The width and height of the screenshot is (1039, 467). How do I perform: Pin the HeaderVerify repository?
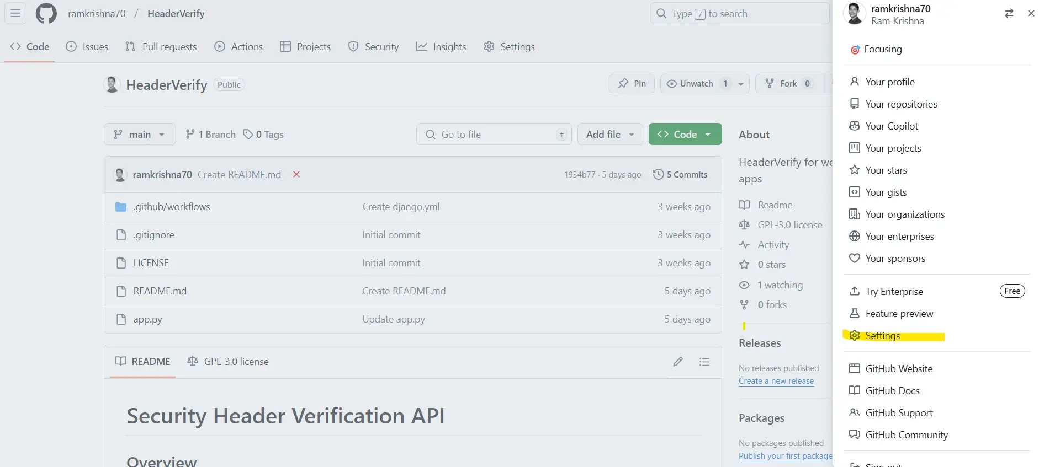pyautogui.click(x=632, y=84)
